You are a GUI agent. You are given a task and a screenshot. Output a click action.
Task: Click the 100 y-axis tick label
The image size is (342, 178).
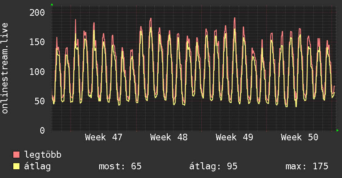37,72
